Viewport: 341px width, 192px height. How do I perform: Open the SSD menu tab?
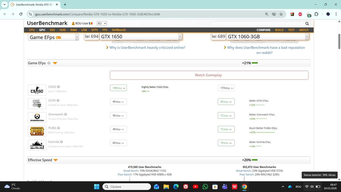[52, 30]
